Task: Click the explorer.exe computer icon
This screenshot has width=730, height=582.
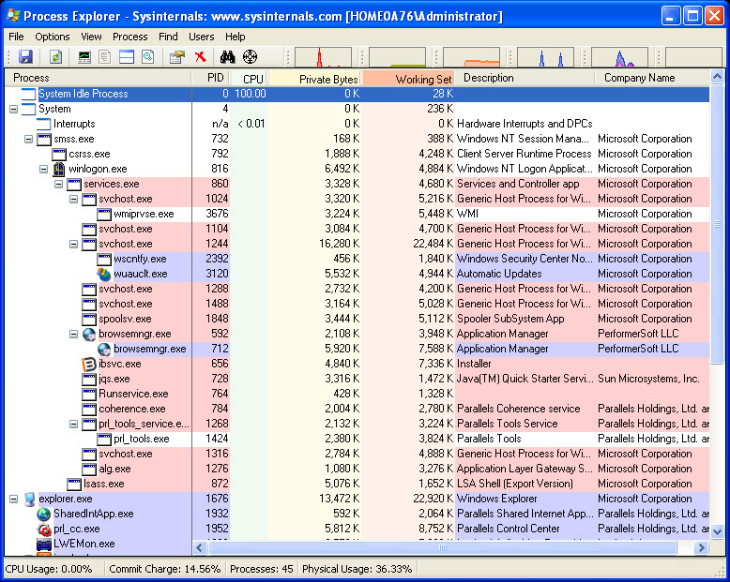Action: point(29,500)
